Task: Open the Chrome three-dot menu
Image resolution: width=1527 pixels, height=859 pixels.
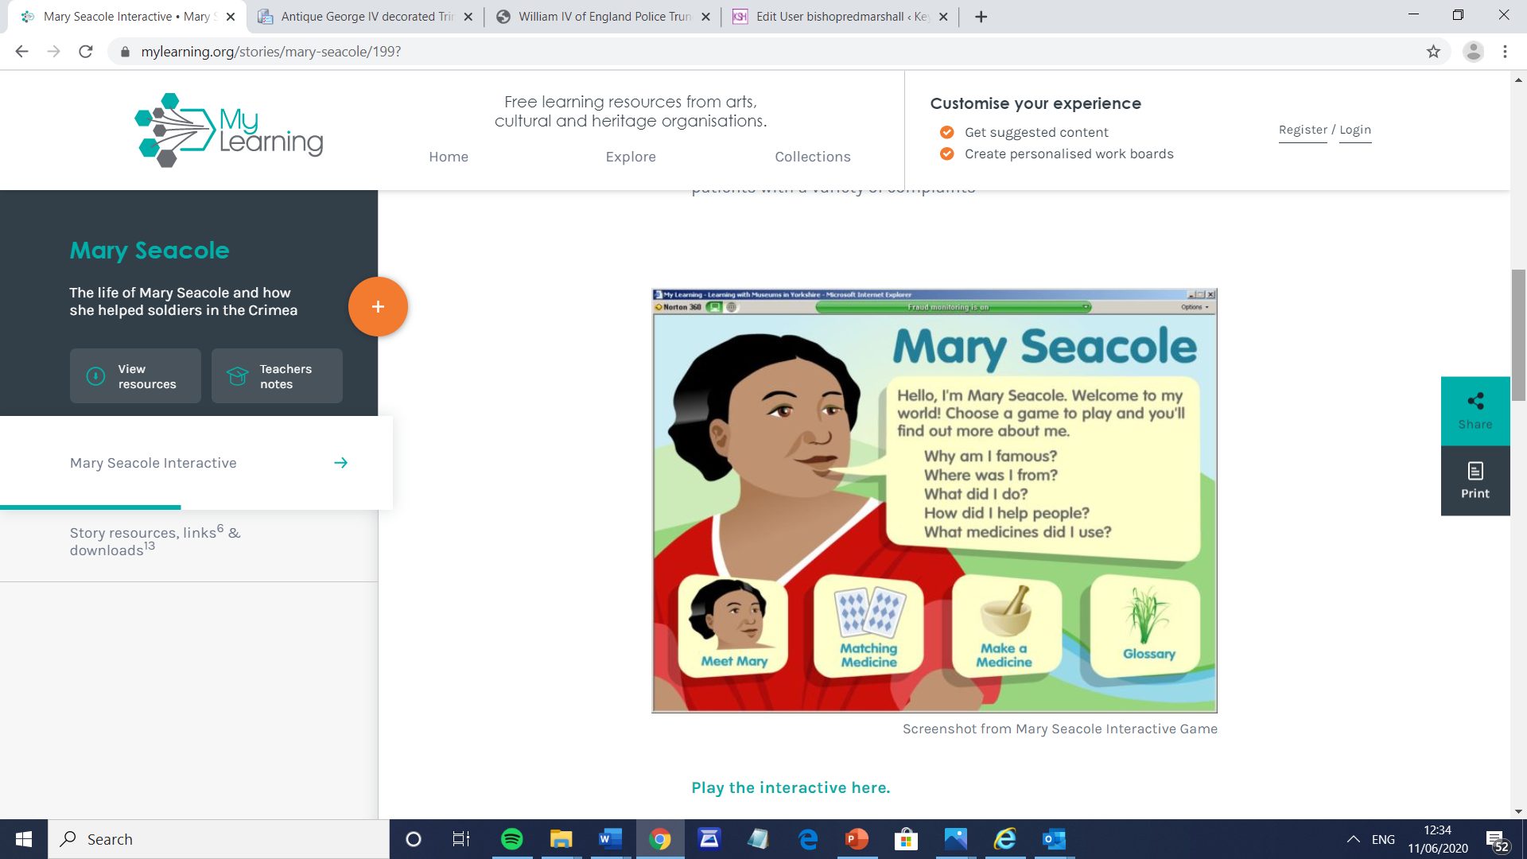Action: 1505,52
